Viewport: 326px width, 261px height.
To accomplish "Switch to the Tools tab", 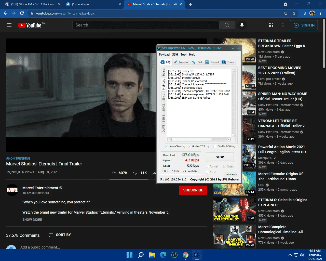I will pyautogui.click(x=228, y=62).
